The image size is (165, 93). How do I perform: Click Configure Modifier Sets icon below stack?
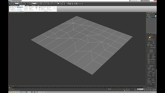click(155, 33)
